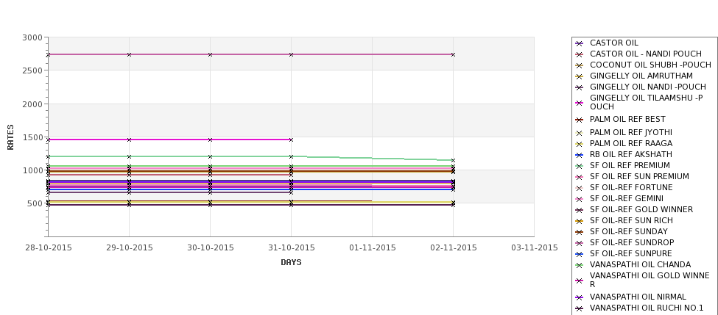Click the 2500+ line point at 02-11-2015

(x=454, y=55)
